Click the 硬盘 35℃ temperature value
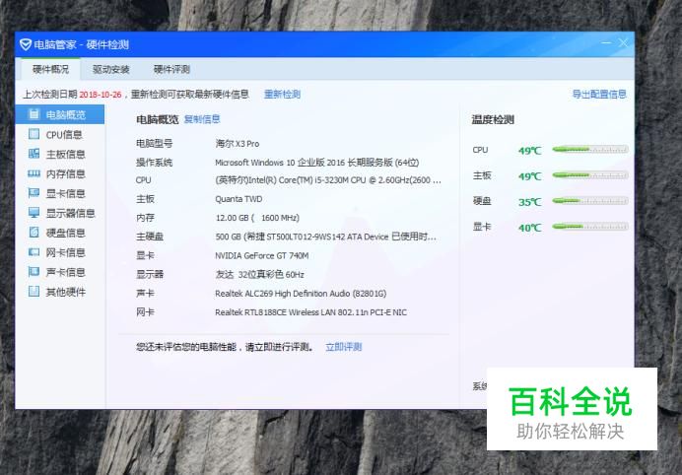This screenshot has height=475, width=682. coord(530,202)
